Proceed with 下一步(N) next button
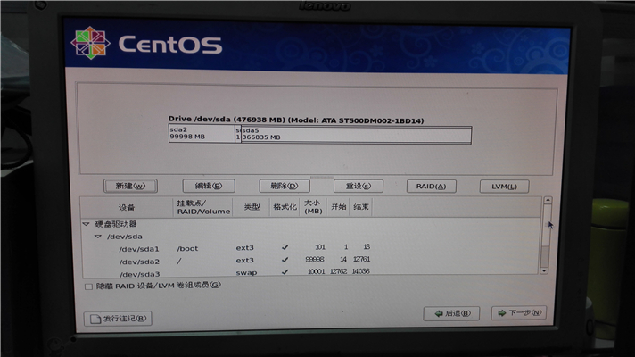Viewport: 635px width, 357px height. 519,313
